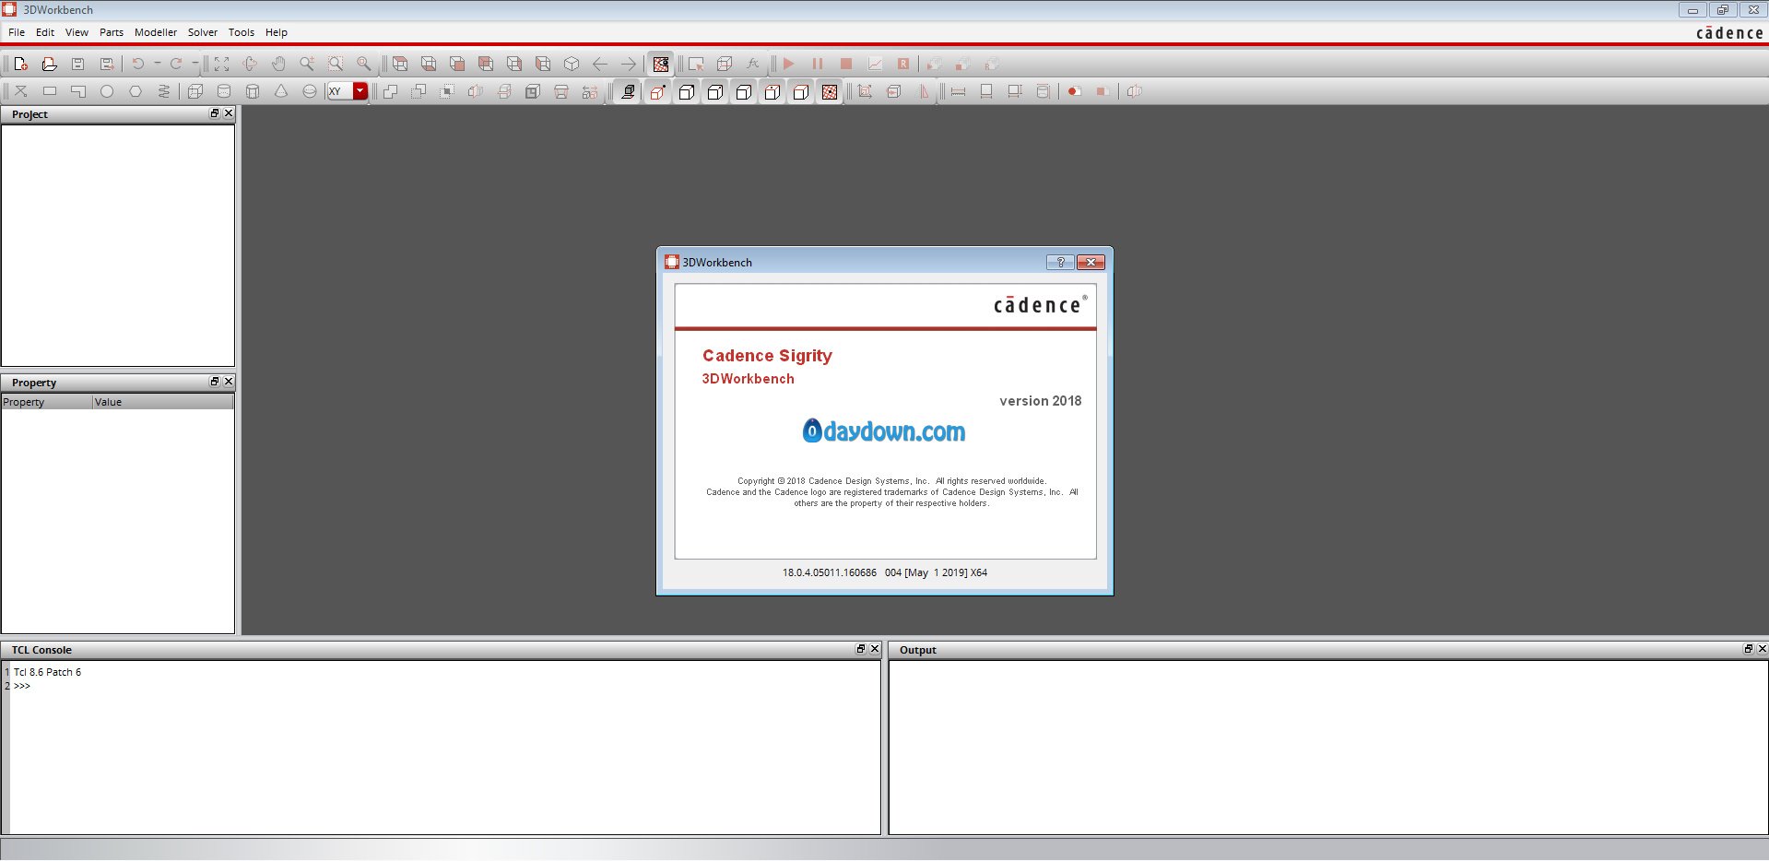Click inside the TCL Console input area
This screenshot has height=861, width=1769.
click(x=442, y=747)
